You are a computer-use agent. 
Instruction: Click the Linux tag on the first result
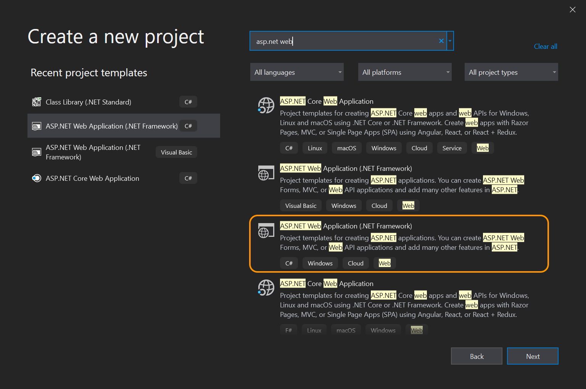coord(315,148)
